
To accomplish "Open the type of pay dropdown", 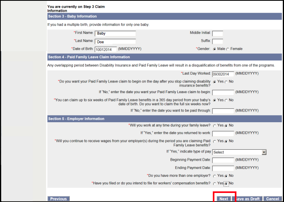I will pyautogui.click(x=239, y=152).
